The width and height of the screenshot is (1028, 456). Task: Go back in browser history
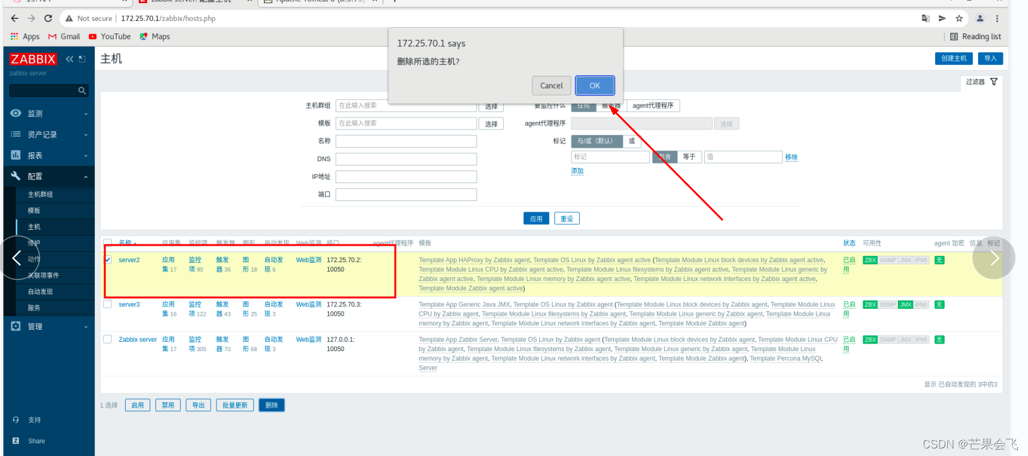(x=15, y=18)
